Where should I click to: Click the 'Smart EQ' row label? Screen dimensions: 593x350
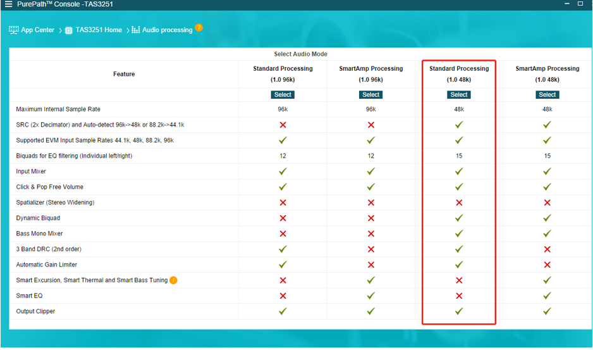click(29, 296)
